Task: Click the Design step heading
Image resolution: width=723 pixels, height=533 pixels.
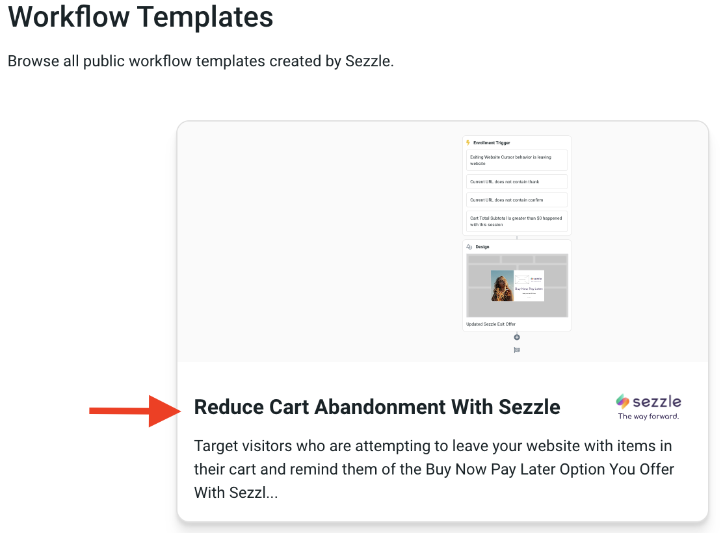Action: [482, 247]
